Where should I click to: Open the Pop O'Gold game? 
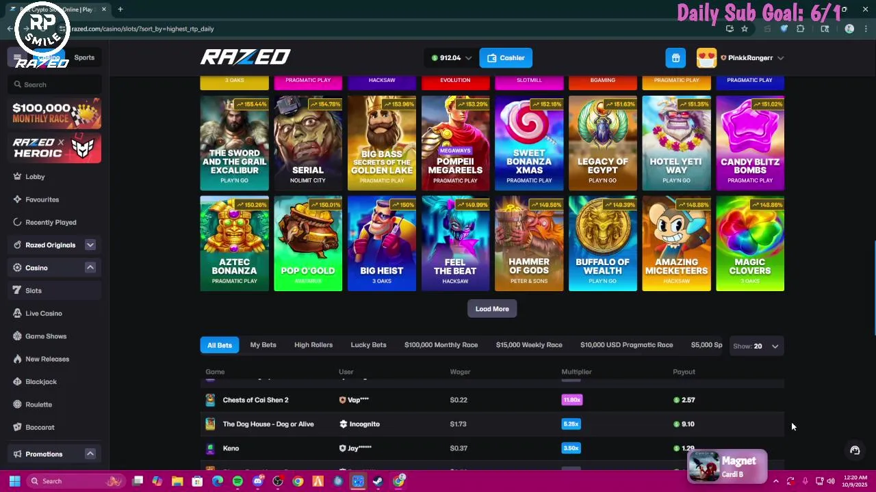pos(308,244)
